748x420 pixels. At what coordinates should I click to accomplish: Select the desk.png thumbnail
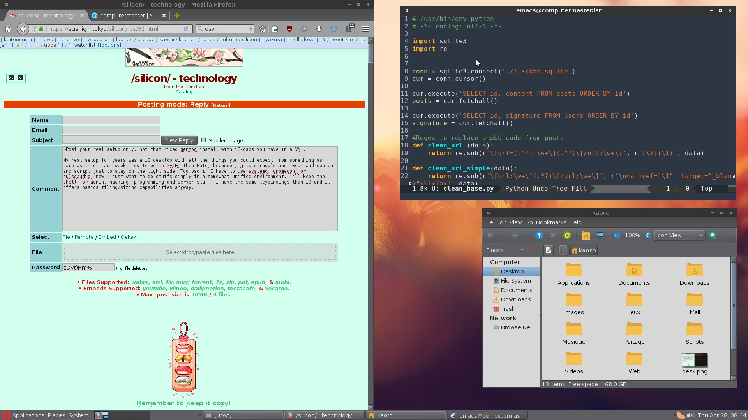695,360
